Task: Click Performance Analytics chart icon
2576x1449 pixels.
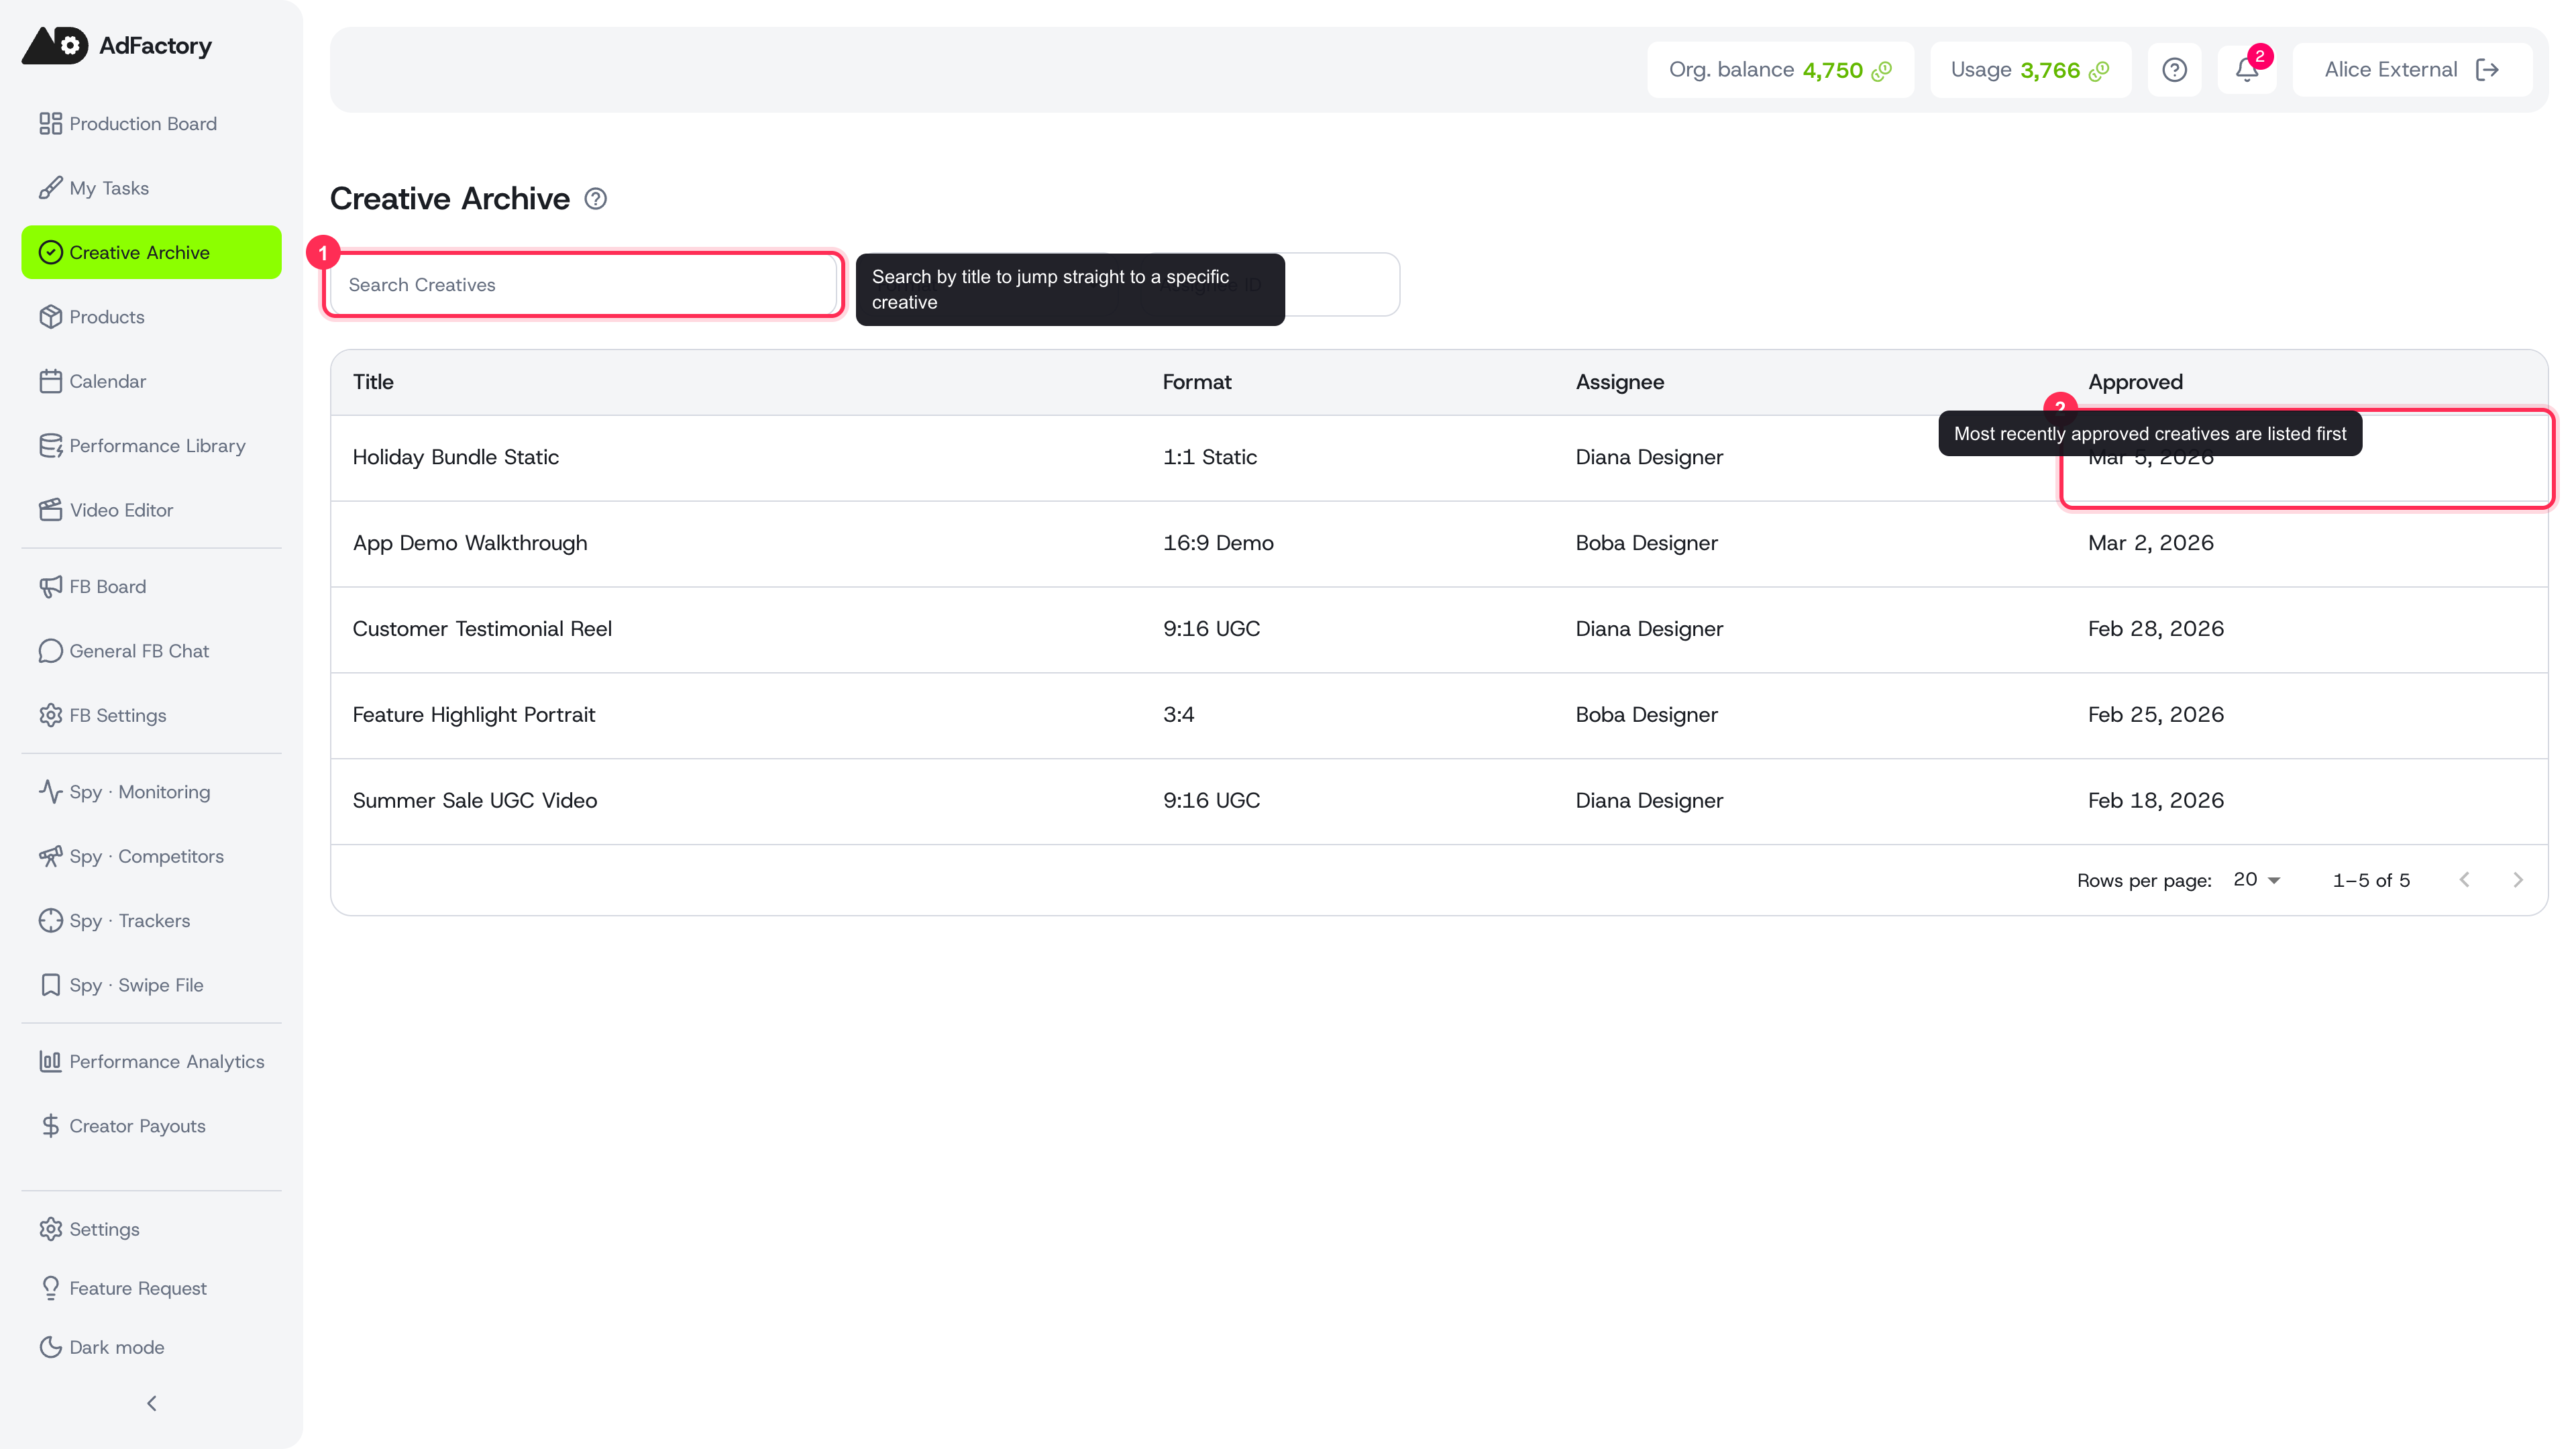Action: pos(50,1062)
